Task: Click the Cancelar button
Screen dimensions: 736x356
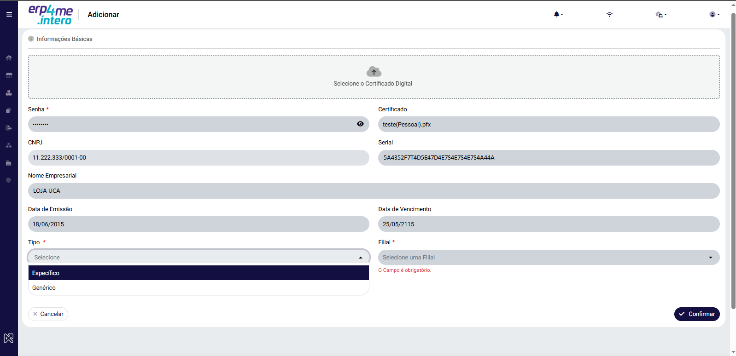Action: point(48,314)
